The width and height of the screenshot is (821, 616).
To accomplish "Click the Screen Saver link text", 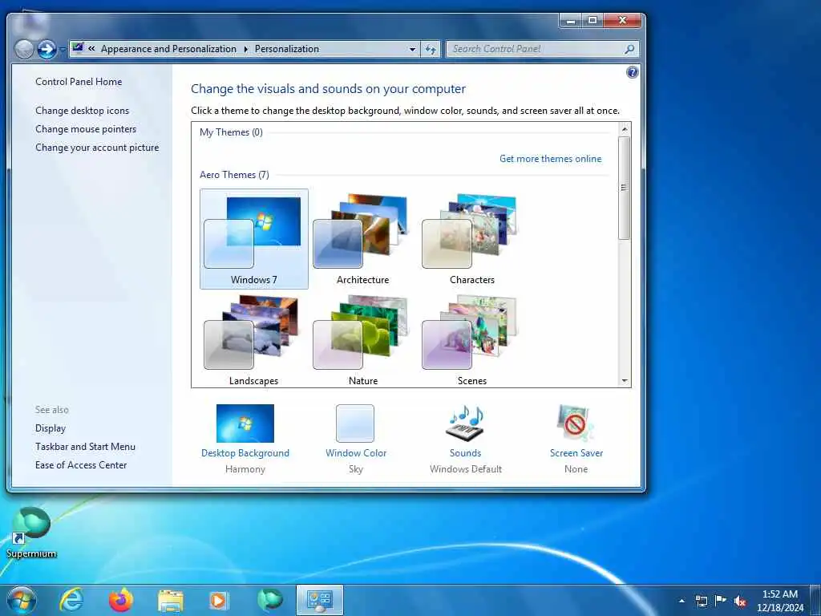I will (576, 453).
